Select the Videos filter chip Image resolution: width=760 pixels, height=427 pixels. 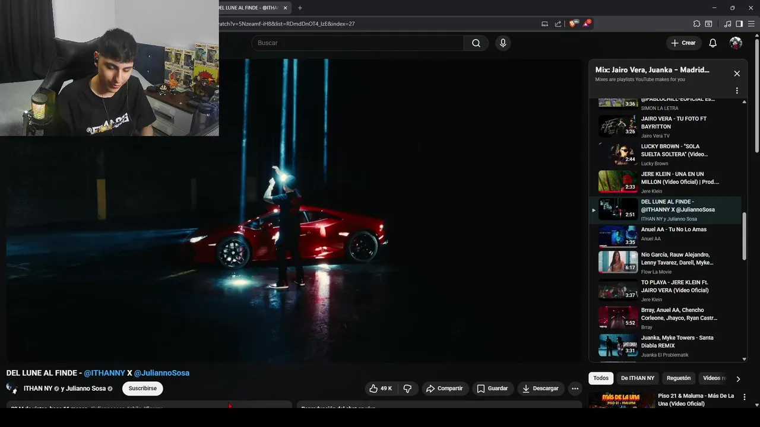pyautogui.click(x=712, y=378)
